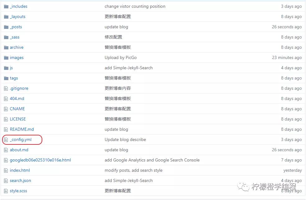Image resolution: width=306 pixels, height=200 pixels.
Task: Click the '26 seconds ago' timestamp for _posts
Action: pos(287,27)
